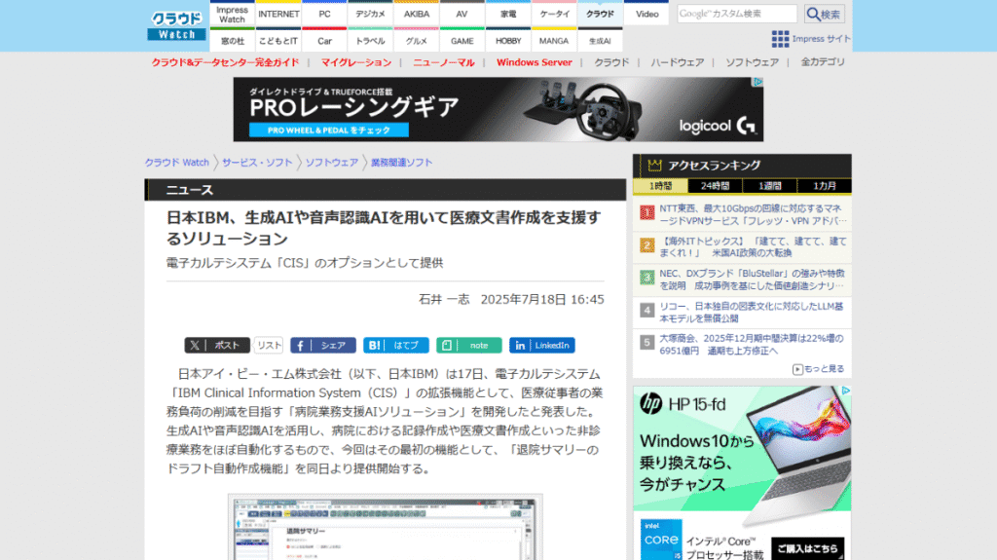Open the ニューノーマル menu link

pyautogui.click(x=444, y=62)
